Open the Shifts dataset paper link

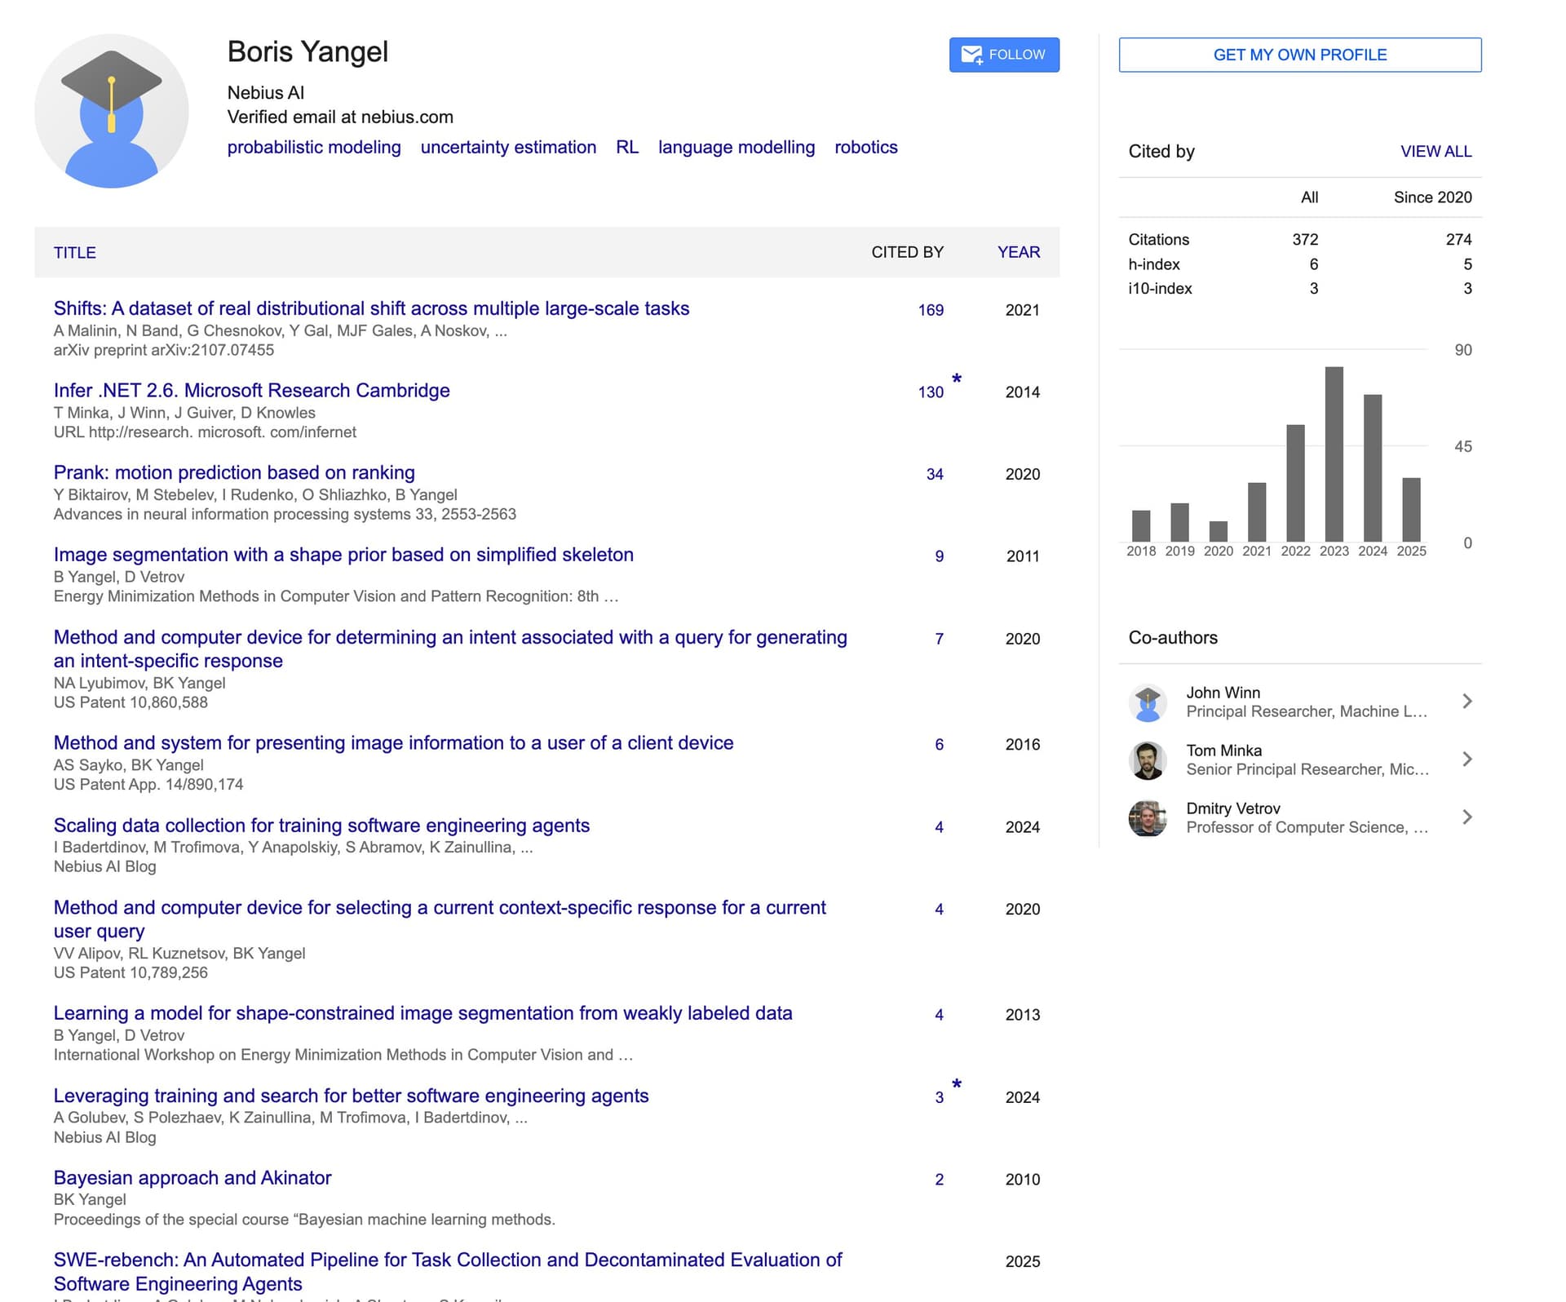coord(371,308)
